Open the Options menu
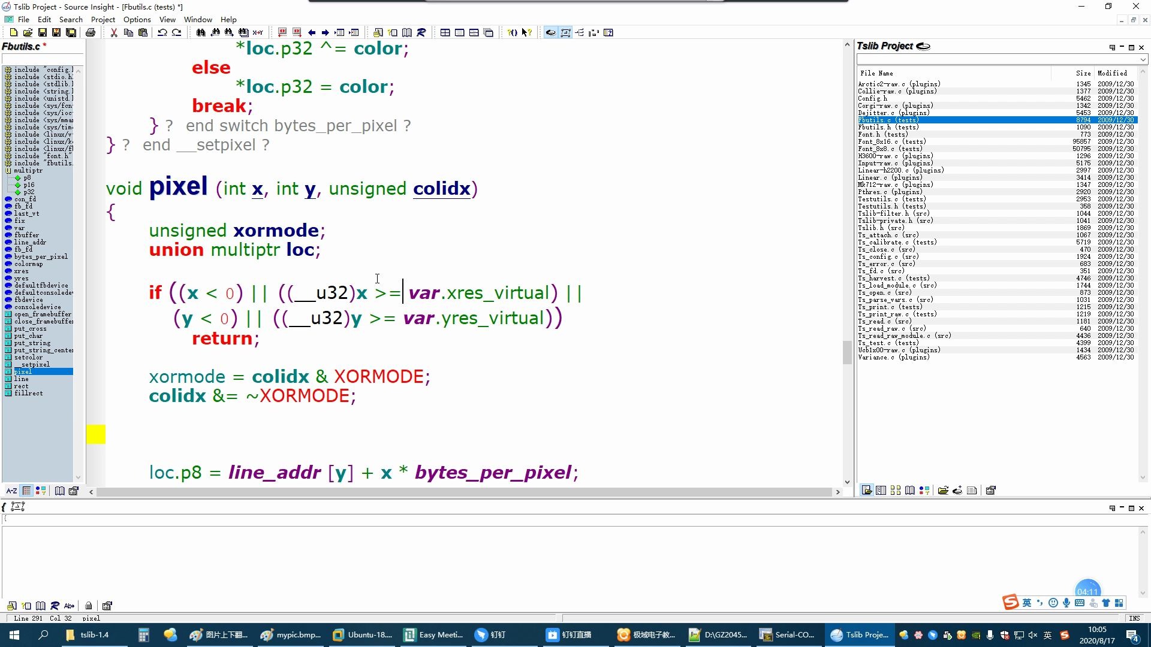 (137, 19)
